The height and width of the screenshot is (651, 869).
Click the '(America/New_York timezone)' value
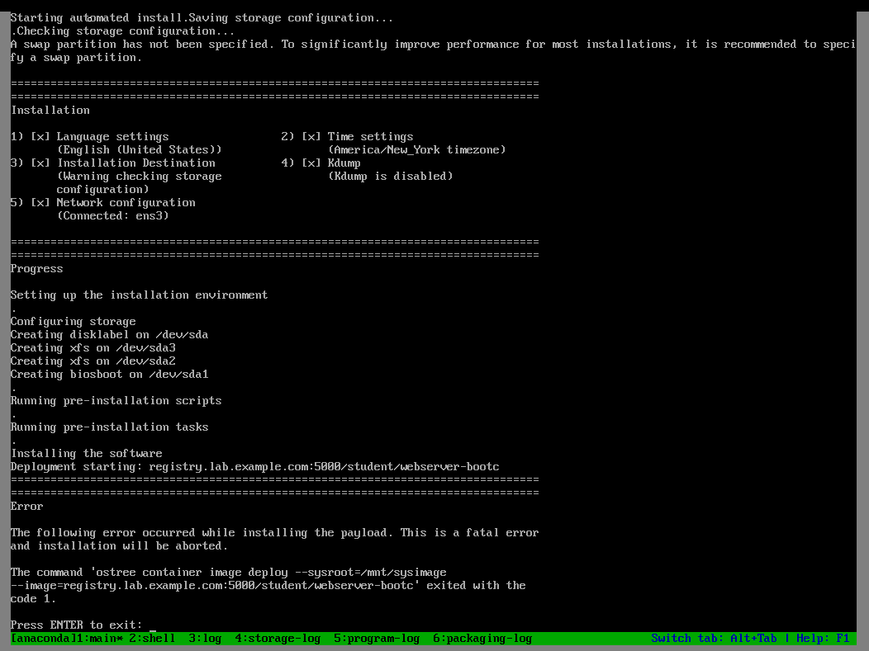pyautogui.click(x=417, y=150)
